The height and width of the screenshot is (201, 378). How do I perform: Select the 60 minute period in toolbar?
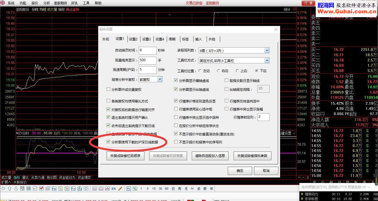point(167,189)
